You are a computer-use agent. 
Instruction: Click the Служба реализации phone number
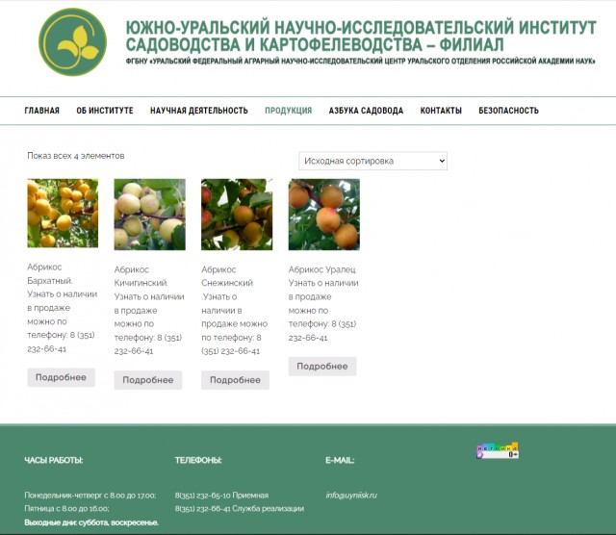coord(240,509)
